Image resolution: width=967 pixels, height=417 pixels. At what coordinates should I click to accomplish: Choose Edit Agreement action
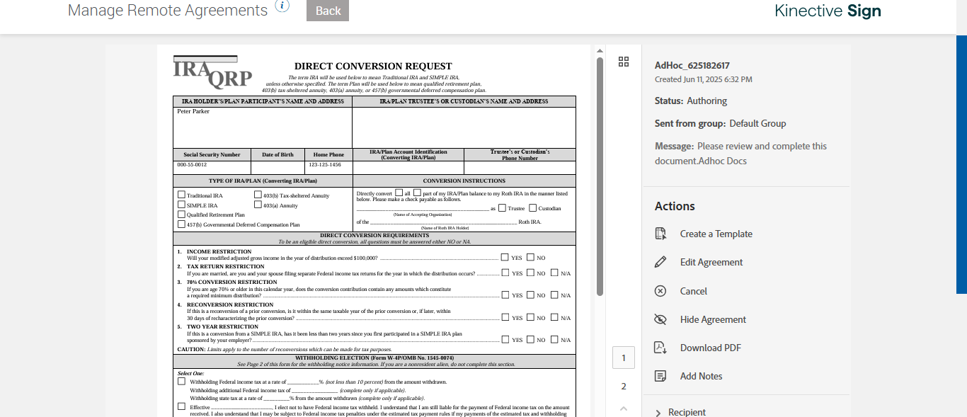point(711,262)
